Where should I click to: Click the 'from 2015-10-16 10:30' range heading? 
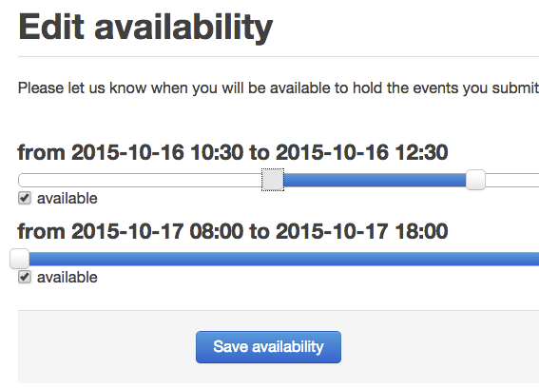coord(233,152)
